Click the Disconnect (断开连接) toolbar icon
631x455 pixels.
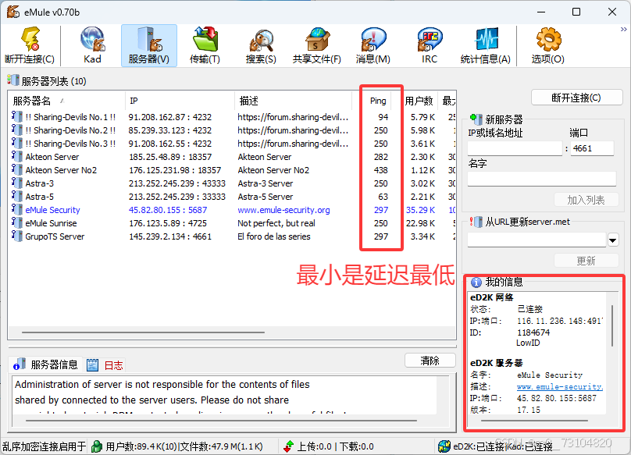tap(30, 45)
